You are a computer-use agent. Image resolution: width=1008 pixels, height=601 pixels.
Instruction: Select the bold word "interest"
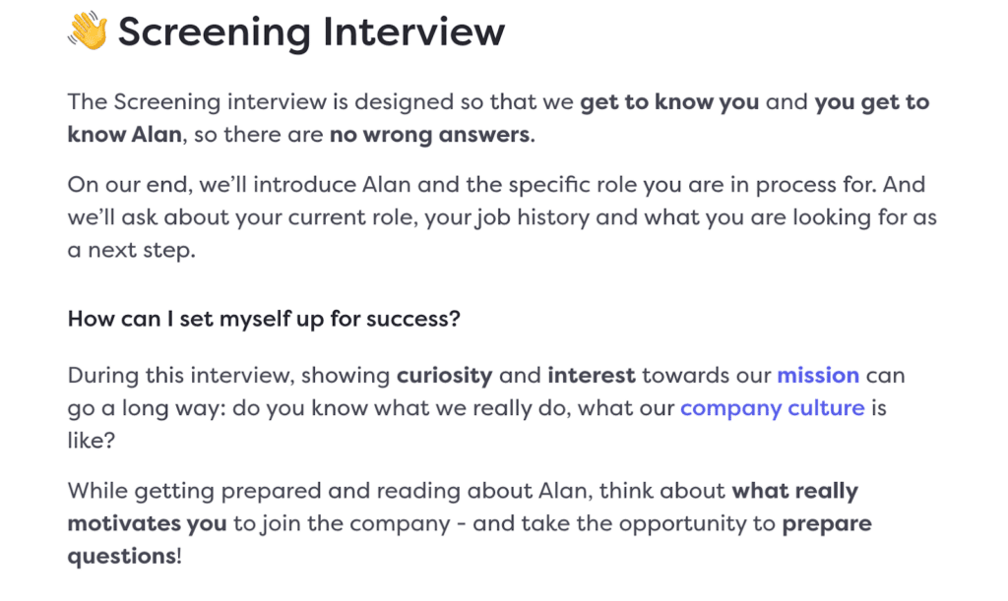click(592, 375)
